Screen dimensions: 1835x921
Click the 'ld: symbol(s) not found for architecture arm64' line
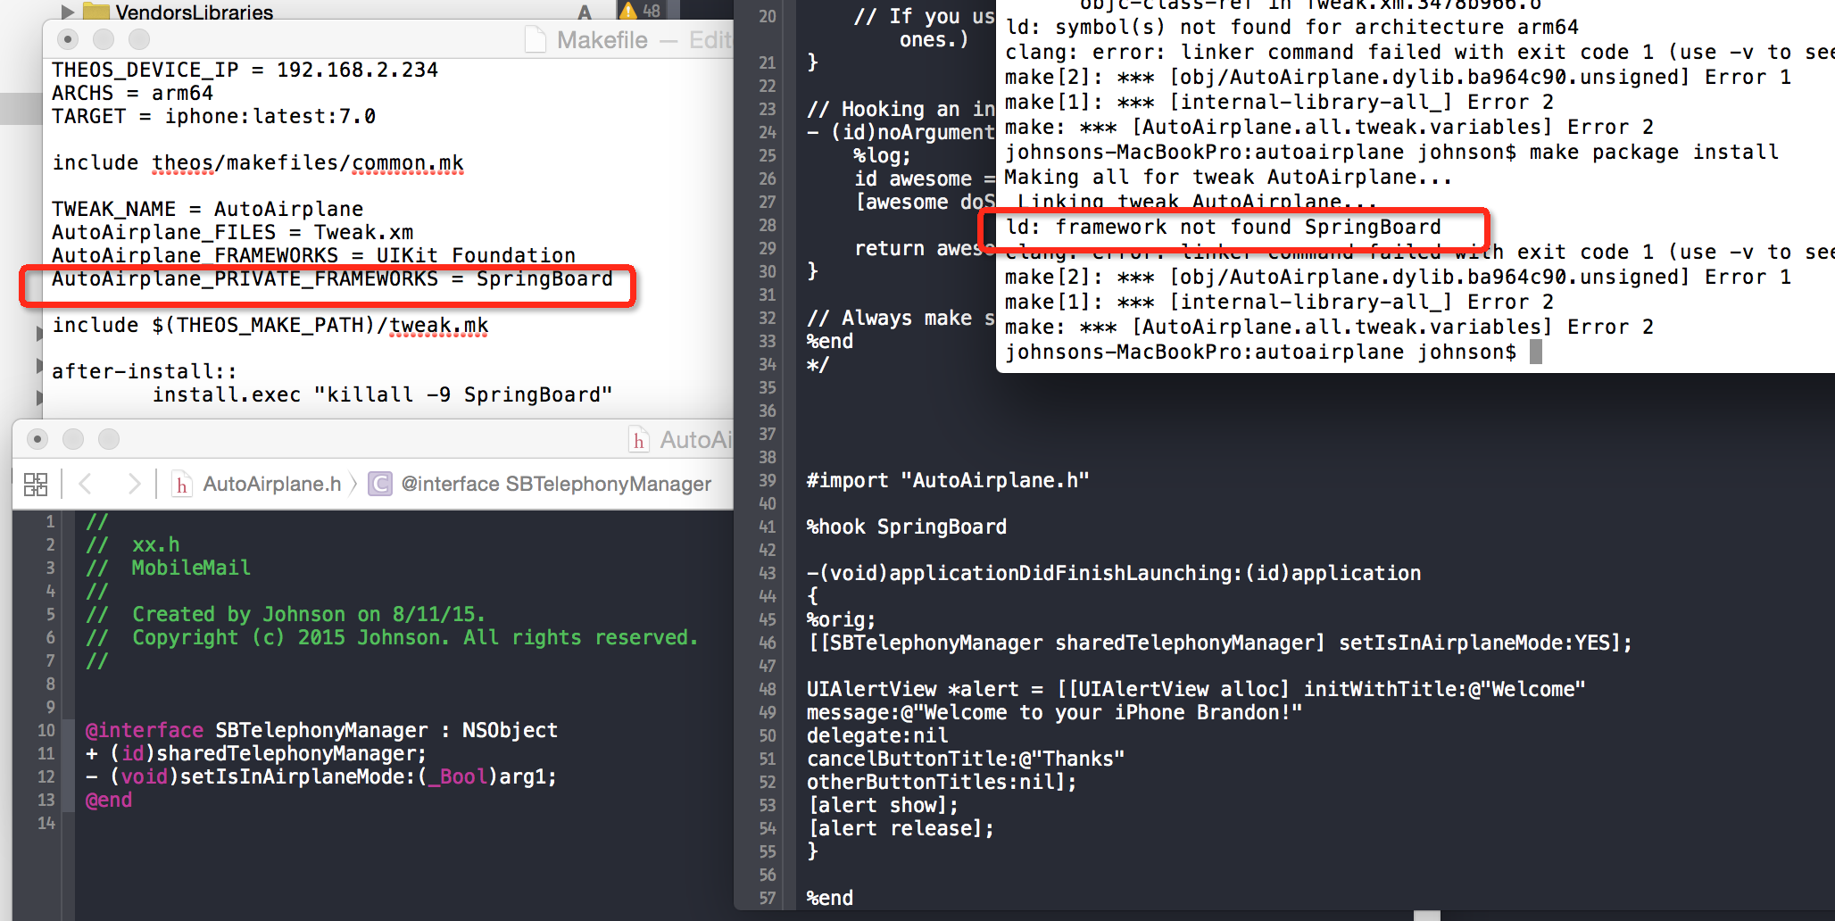pos(1291,27)
